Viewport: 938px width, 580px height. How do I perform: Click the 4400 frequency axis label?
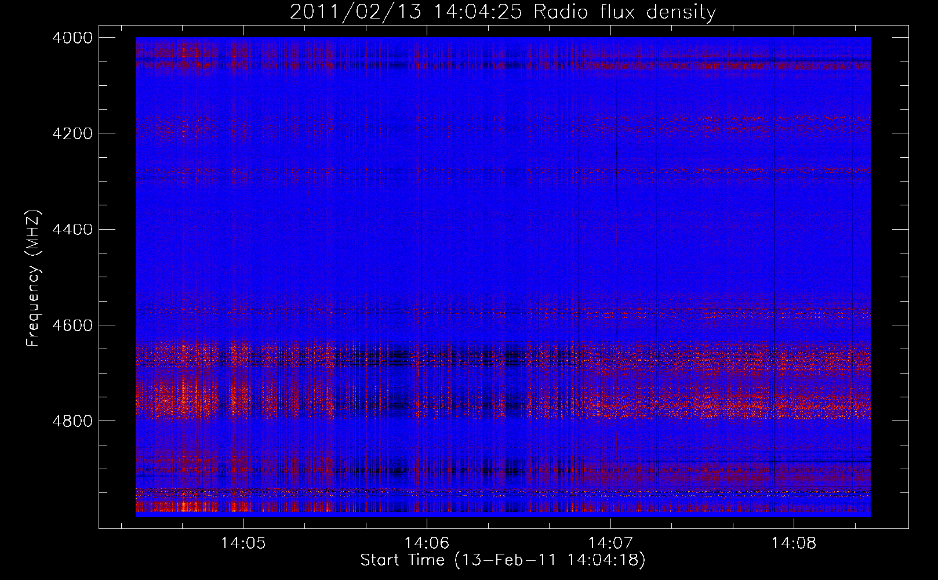(x=72, y=230)
